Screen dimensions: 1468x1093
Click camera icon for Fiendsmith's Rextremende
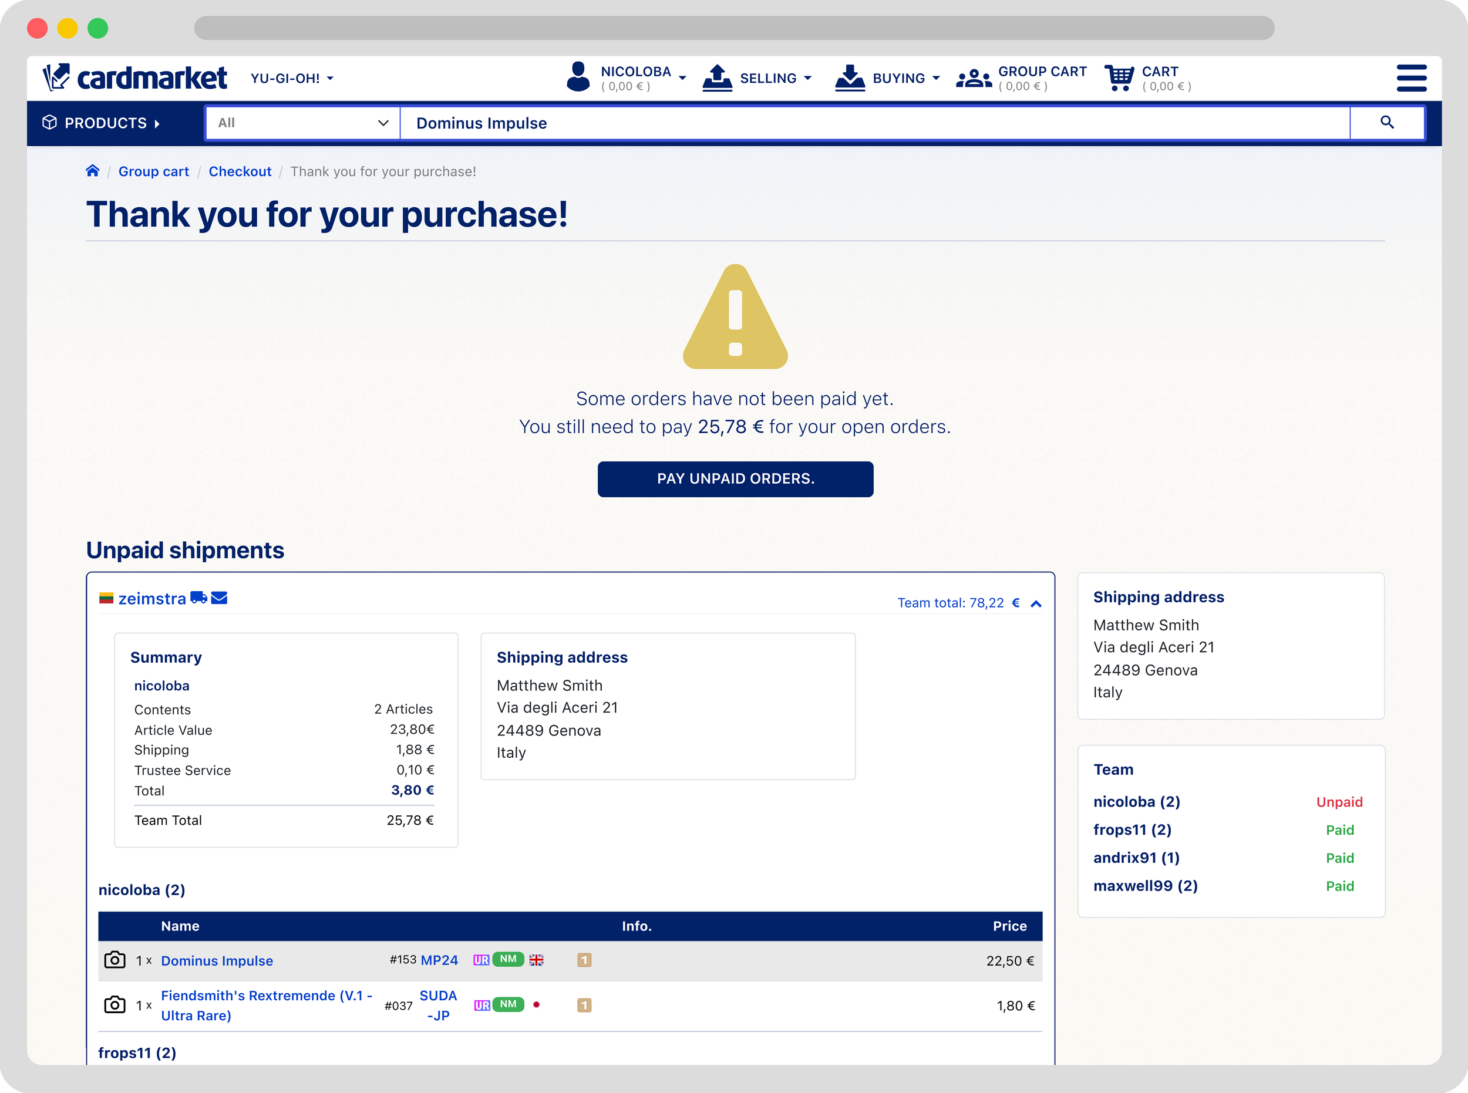point(115,1005)
